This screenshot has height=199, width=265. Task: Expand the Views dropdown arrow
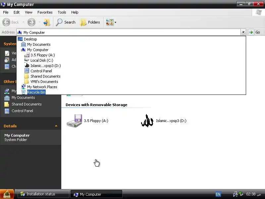click(x=115, y=22)
